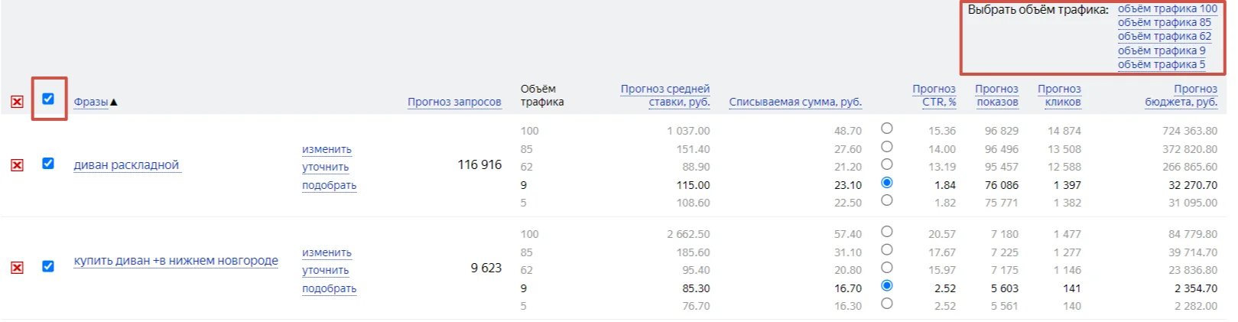
Task: Remove the phrase диван раскладной with red X
Action: coord(17,165)
